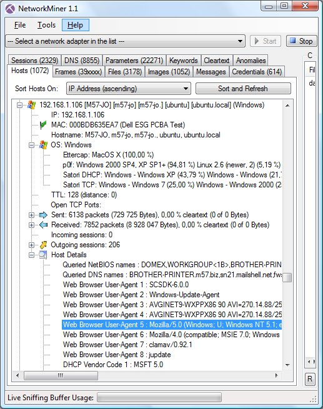Click the yellow Outgoing sessions arrow icon
This screenshot has height=409, width=323.
(43, 245)
